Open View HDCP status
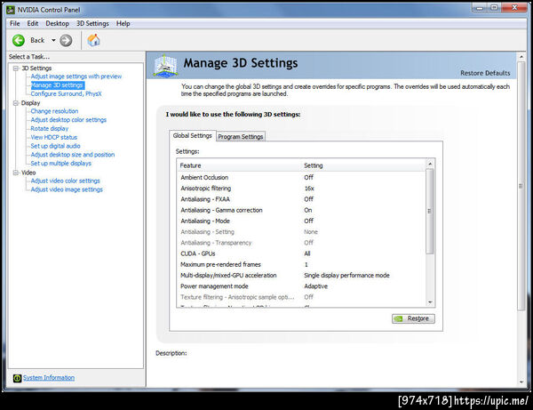 point(53,138)
